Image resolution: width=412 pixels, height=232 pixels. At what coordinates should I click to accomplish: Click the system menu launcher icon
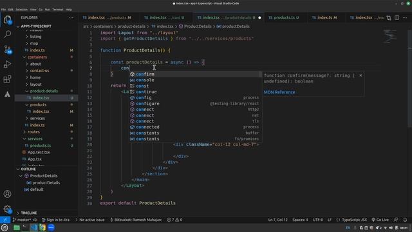click(5, 227)
